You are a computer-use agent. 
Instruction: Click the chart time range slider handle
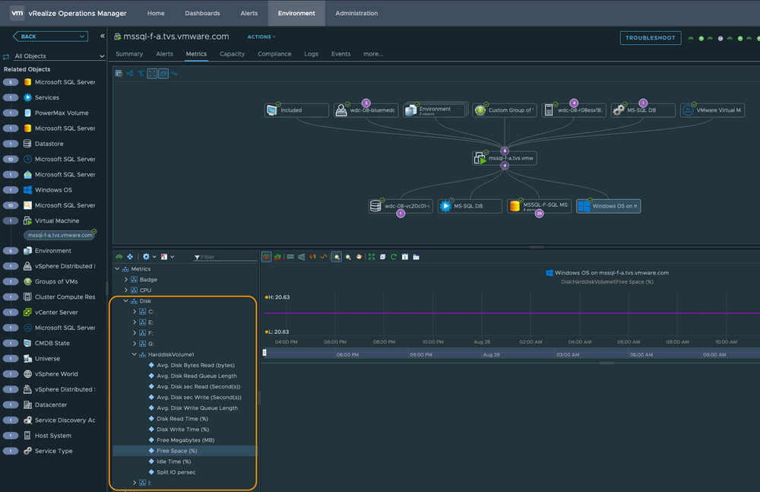264,353
